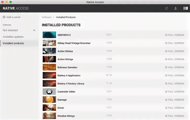Click Emotive Strings product name
Image resolution: width=190 pixels, height=120 pixels.
pos(66,116)
